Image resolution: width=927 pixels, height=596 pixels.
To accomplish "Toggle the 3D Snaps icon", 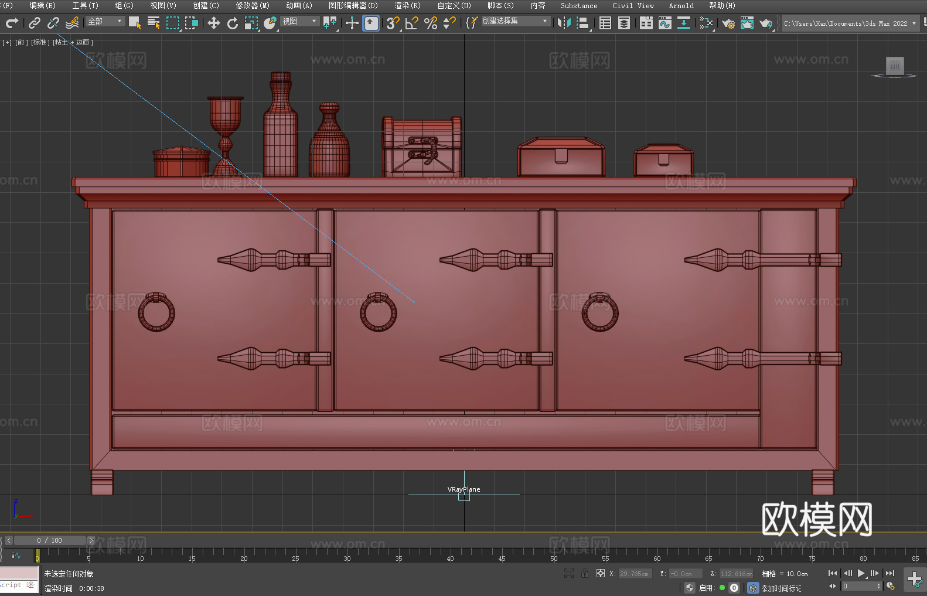I will pyautogui.click(x=393, y=23).
